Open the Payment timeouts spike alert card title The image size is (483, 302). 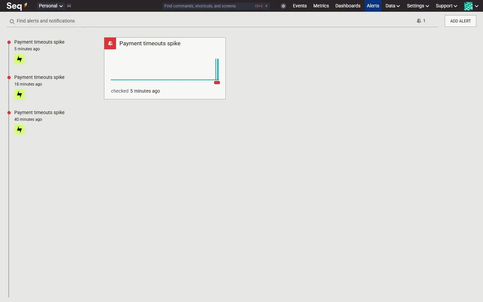(150, 43)
